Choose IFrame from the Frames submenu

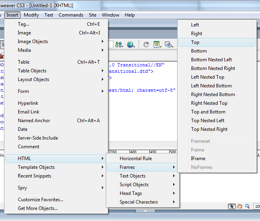click(x=217, y=159)
